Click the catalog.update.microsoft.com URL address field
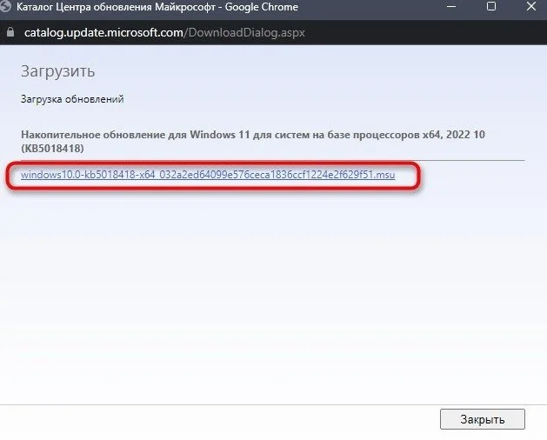This screenshot has width=547, height=440. coord(164,32)
